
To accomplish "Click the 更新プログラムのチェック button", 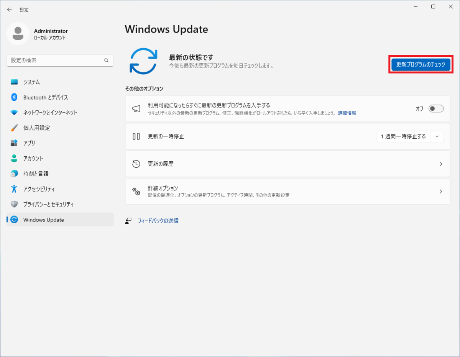I will point(421,65).
